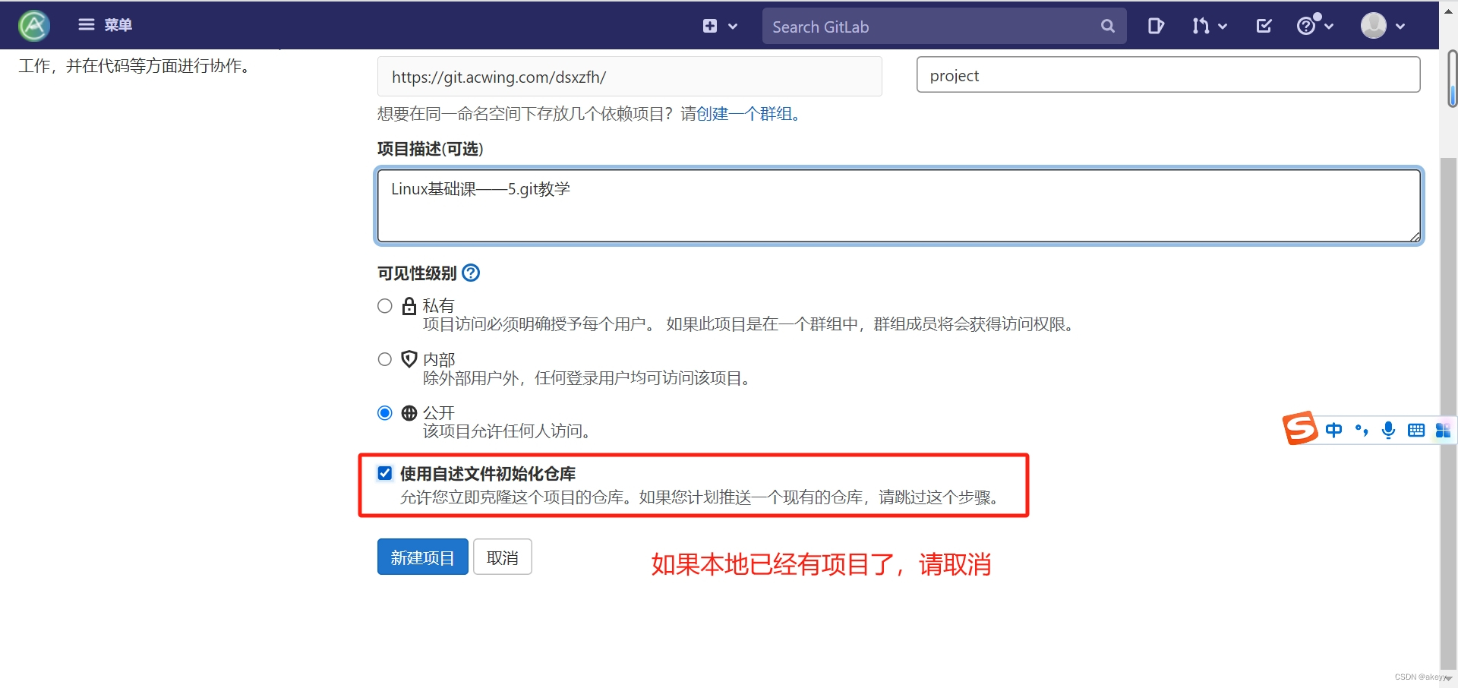The height and width of the screenshot is (688, 1458).
Task: Click the 新建项目 button
Action: tap(422, 557)
